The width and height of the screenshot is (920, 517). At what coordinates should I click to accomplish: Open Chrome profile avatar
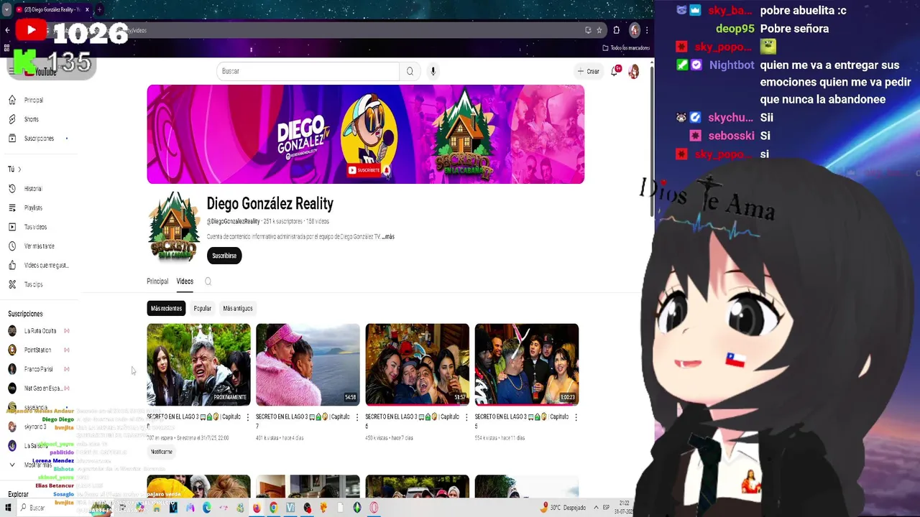(634, 30)
